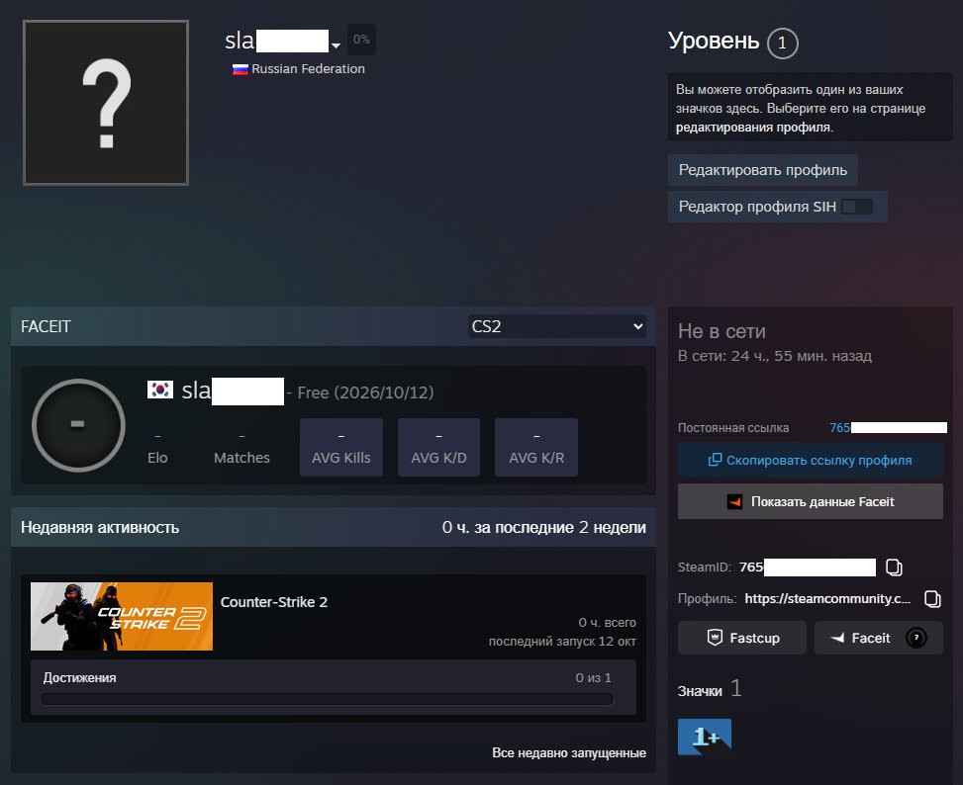963x785 pixels.
Task: Open the Faceit lookup button
Action: click(878, 638)
